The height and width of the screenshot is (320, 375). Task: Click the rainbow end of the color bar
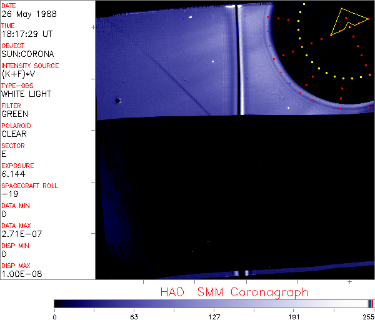tap(370, 303)
